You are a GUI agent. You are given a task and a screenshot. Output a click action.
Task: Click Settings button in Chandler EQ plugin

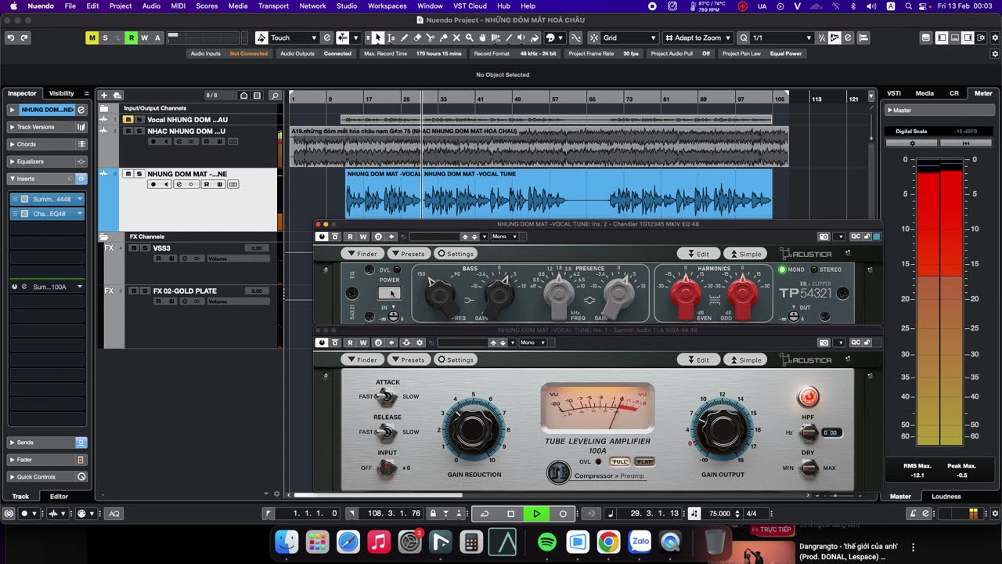[455, 254]
